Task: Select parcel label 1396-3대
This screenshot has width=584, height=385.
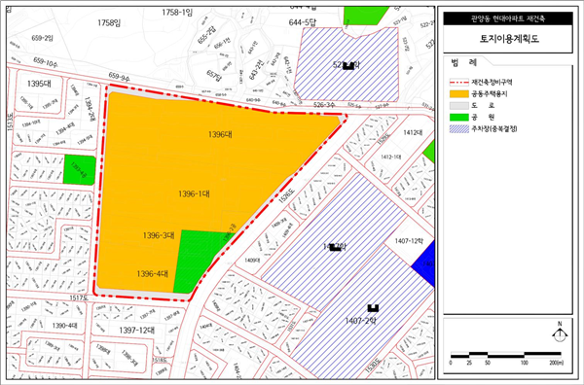Action: point(159,235)
